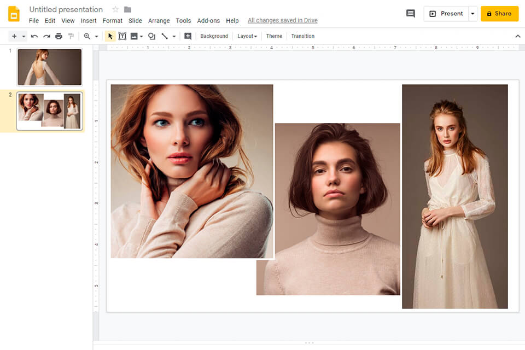Open the Present options dropdown arrow
This screenshot has height=350, width=525.
click(x=472, y=13)
